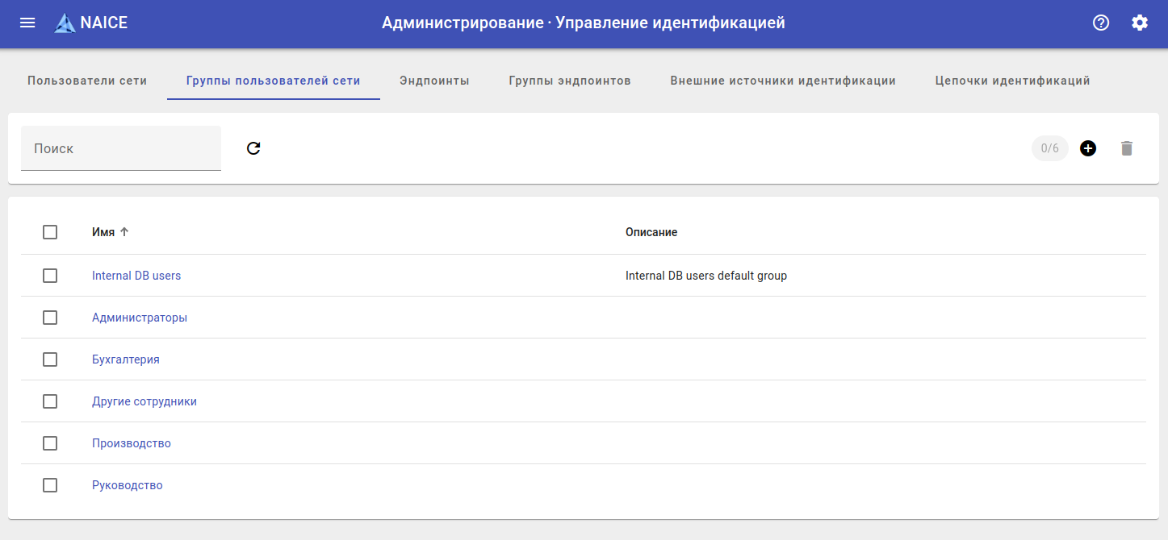Click the Поиск search field
Viewport: 1168px width, 540px height.
pos(121,148)
